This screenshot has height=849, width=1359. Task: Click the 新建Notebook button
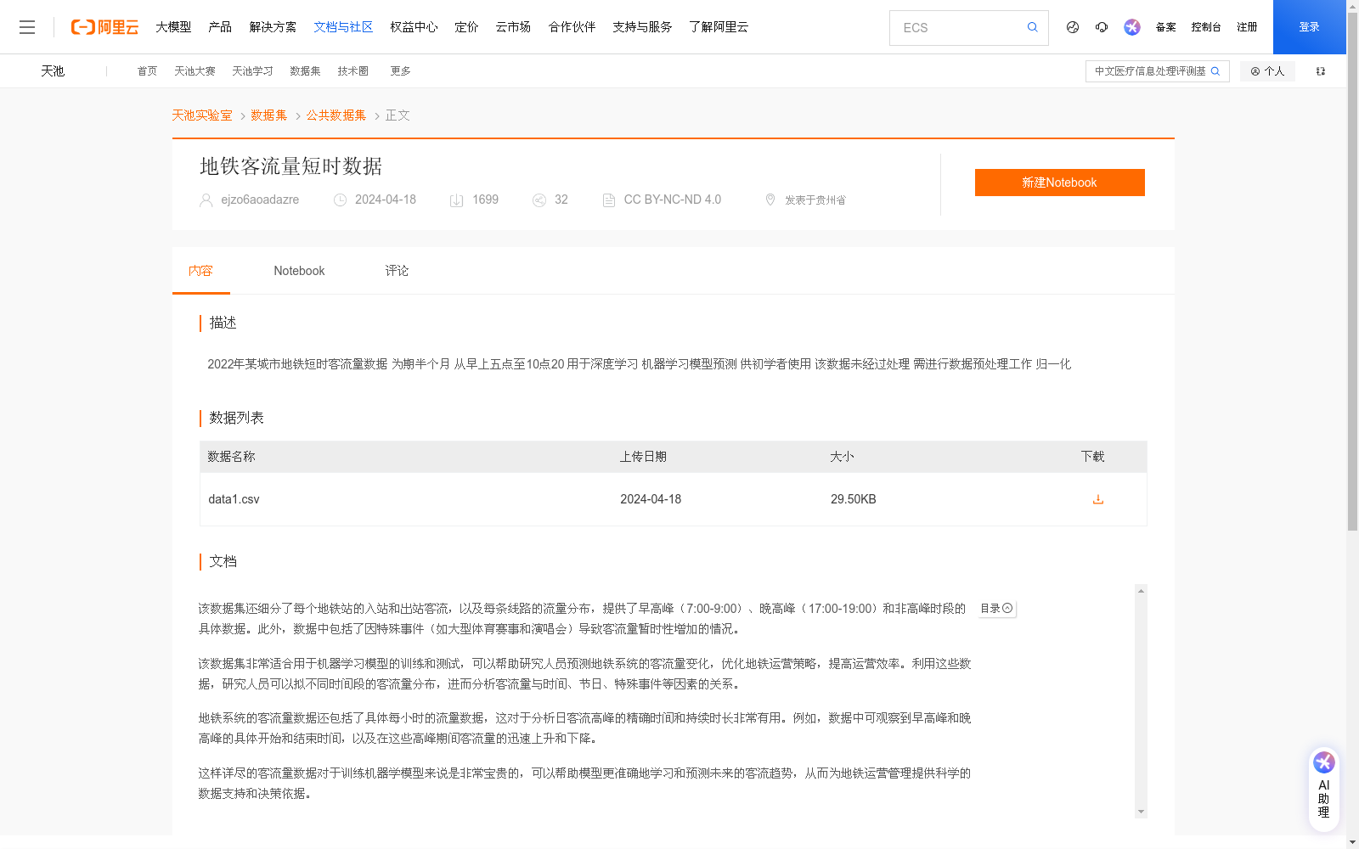click(x=1059, y=183)
